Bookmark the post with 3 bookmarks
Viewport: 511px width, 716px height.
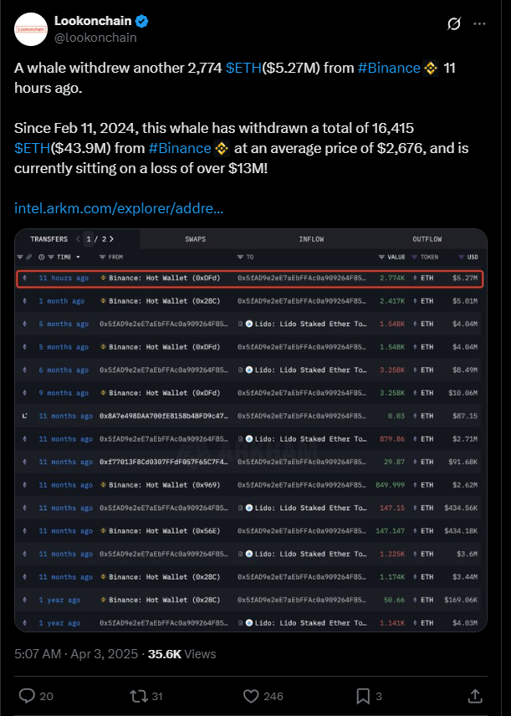point(363,696)
